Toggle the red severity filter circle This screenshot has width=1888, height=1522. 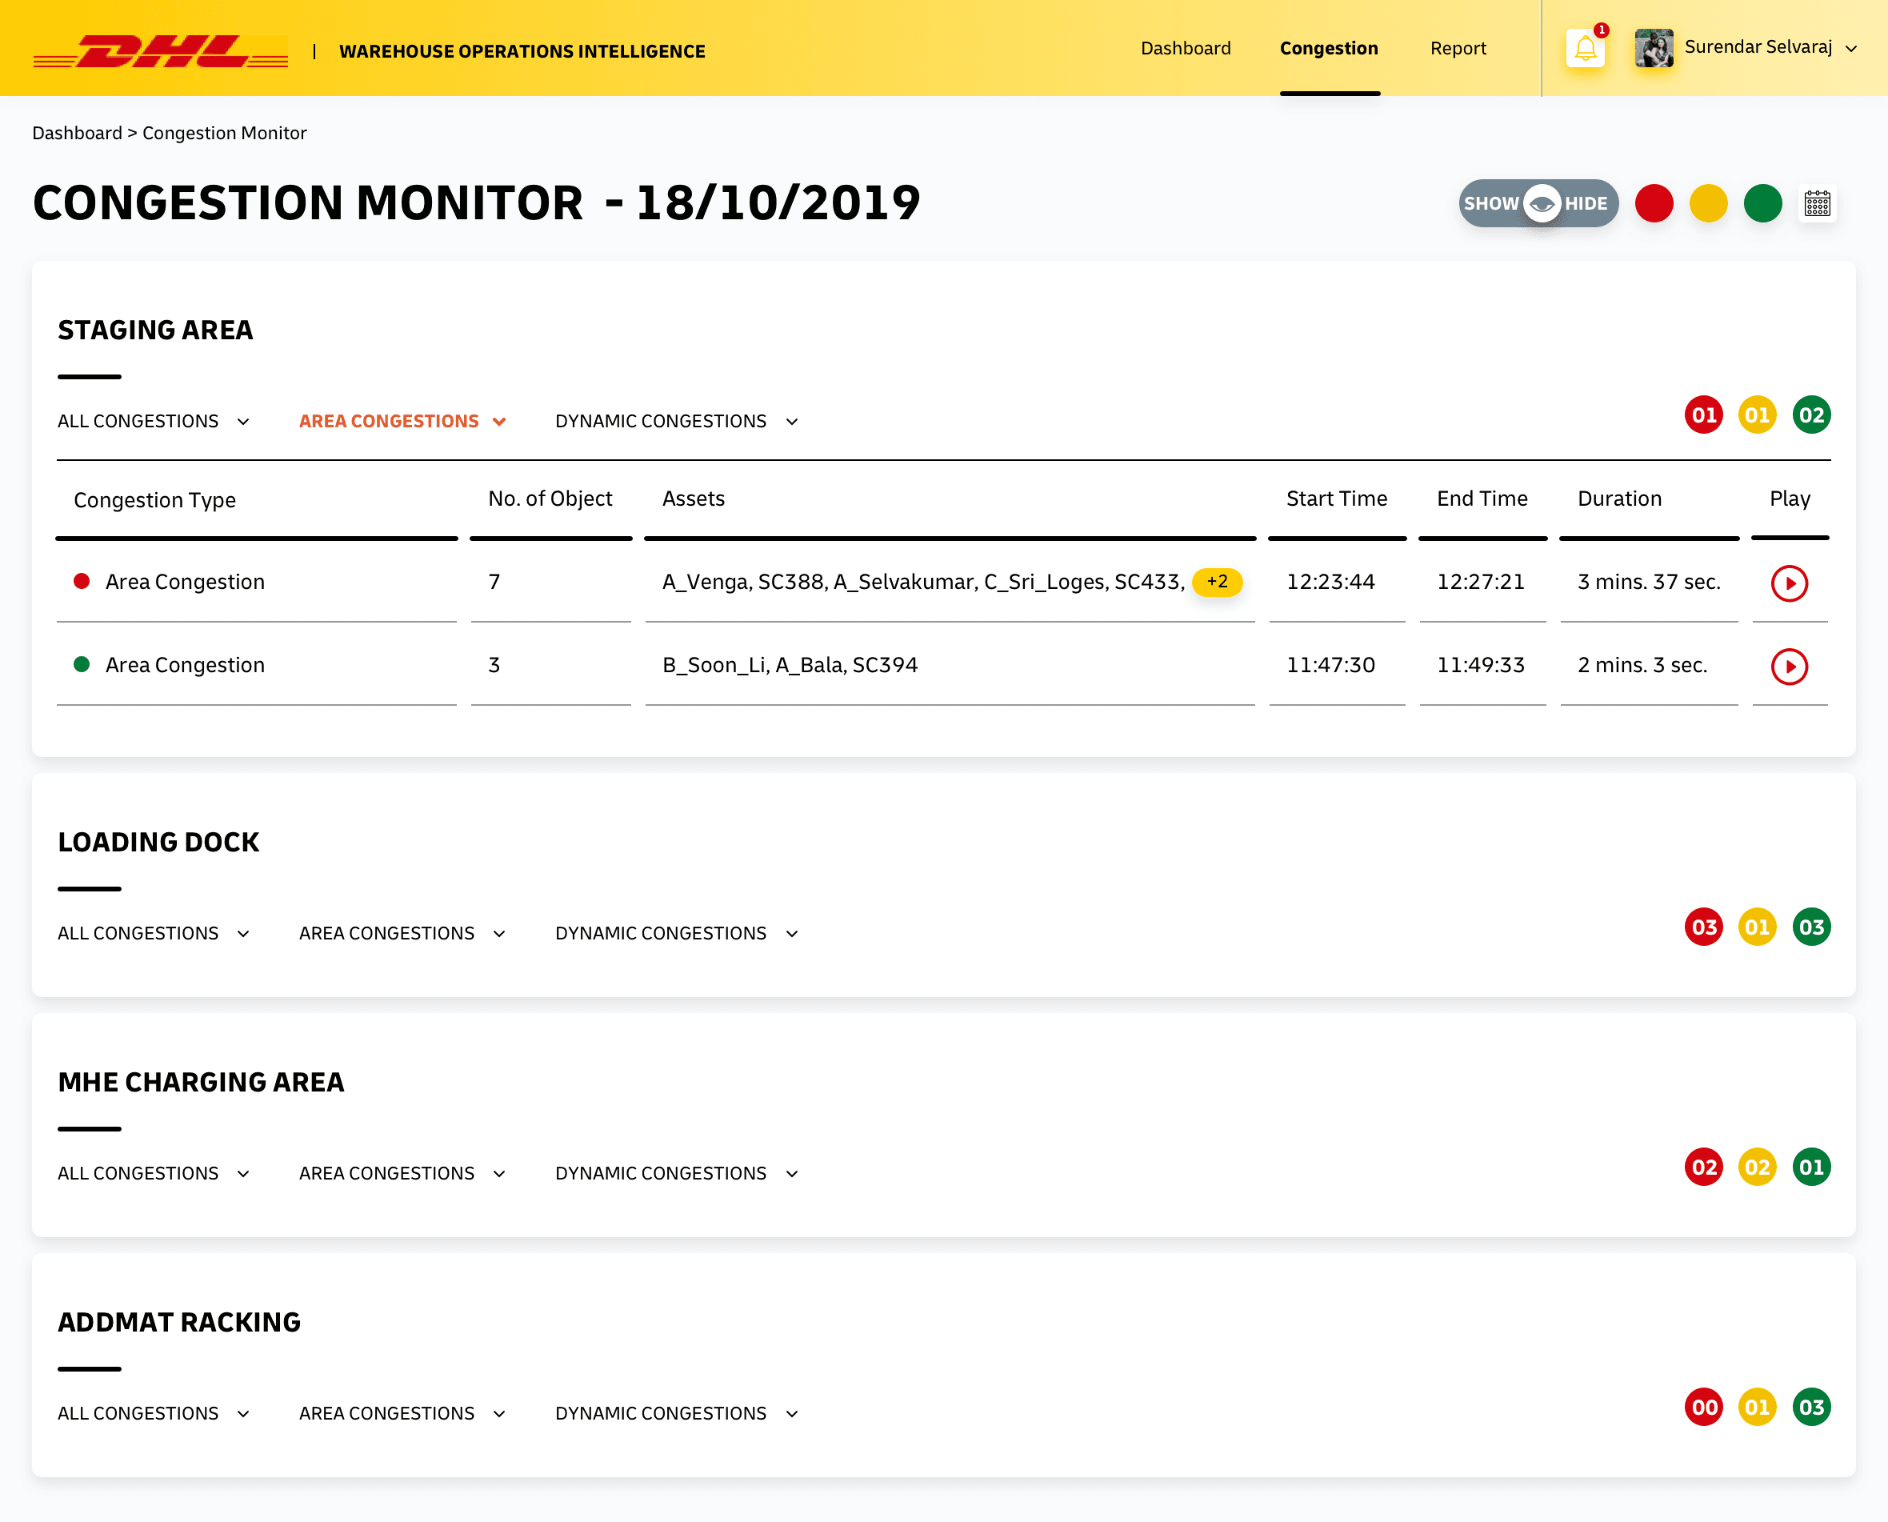pos(1654,203)
